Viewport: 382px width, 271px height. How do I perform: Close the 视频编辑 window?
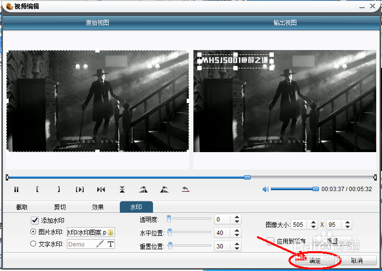(372, 6)
